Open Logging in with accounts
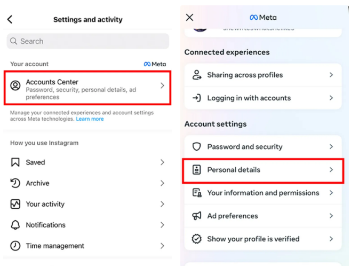This screenshot has width=351, height=266. click(x=249, y=98)
